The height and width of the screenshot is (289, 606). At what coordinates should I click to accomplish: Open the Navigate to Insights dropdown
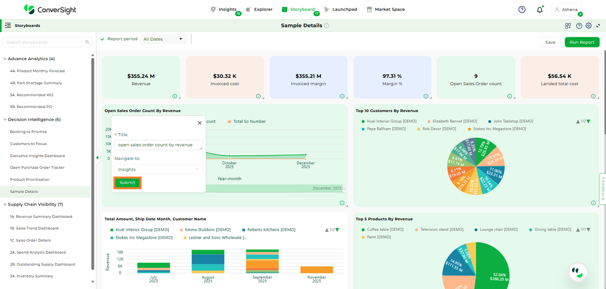[158, 169]
